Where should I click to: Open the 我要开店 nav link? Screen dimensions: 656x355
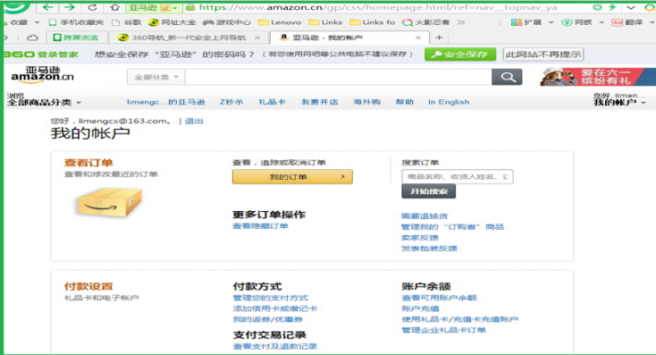click(x=320, y=102)
